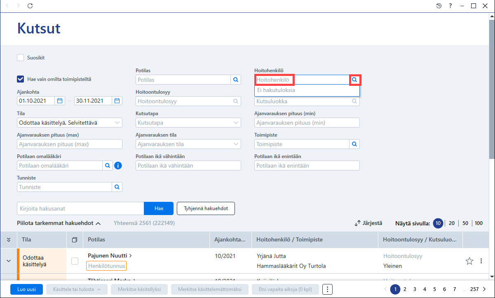Image resolution: width=495 pixels, height=298 pixels.
Task: Open help question mark icon
Action: click(451, 6)
